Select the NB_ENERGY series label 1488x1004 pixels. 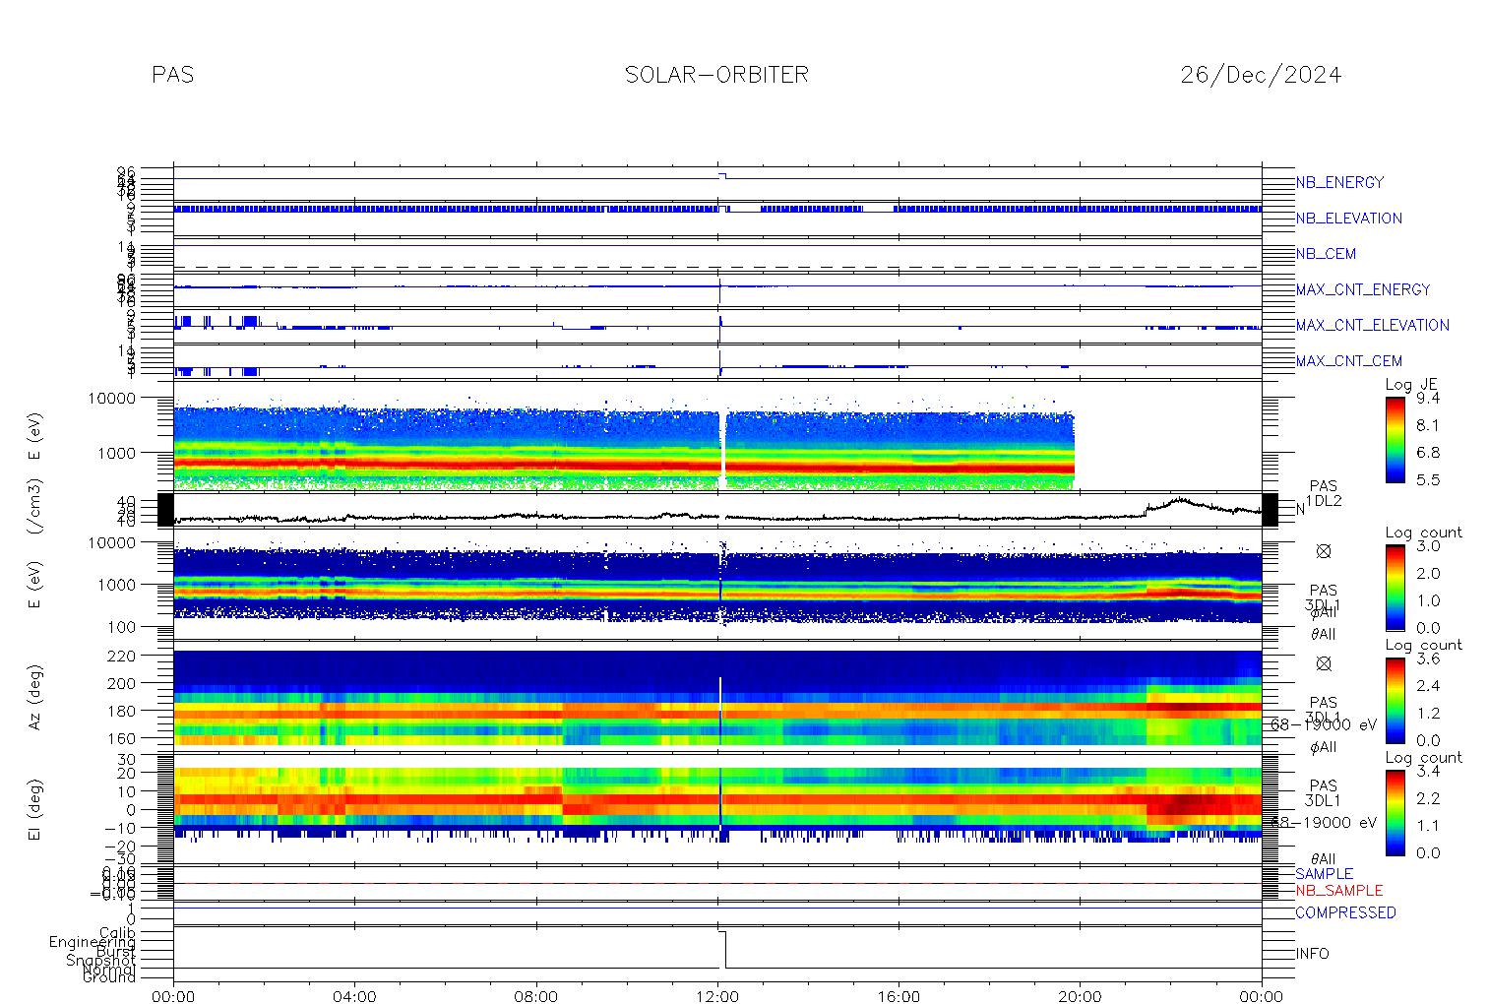[x=1339, y=182]
